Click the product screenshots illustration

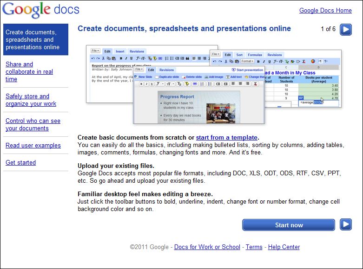[214, 84]
